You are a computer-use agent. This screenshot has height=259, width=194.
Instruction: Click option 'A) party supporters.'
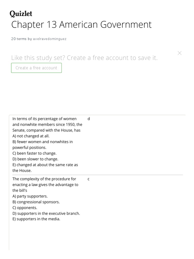[30, 196]
